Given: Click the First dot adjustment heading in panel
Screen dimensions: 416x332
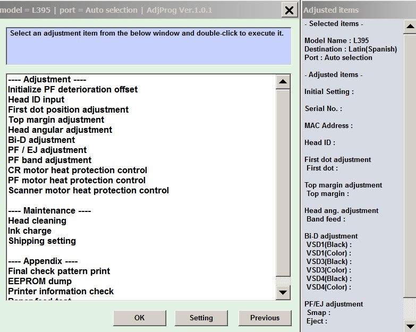Looking at the screenshot, I should (x=338, y=159).
